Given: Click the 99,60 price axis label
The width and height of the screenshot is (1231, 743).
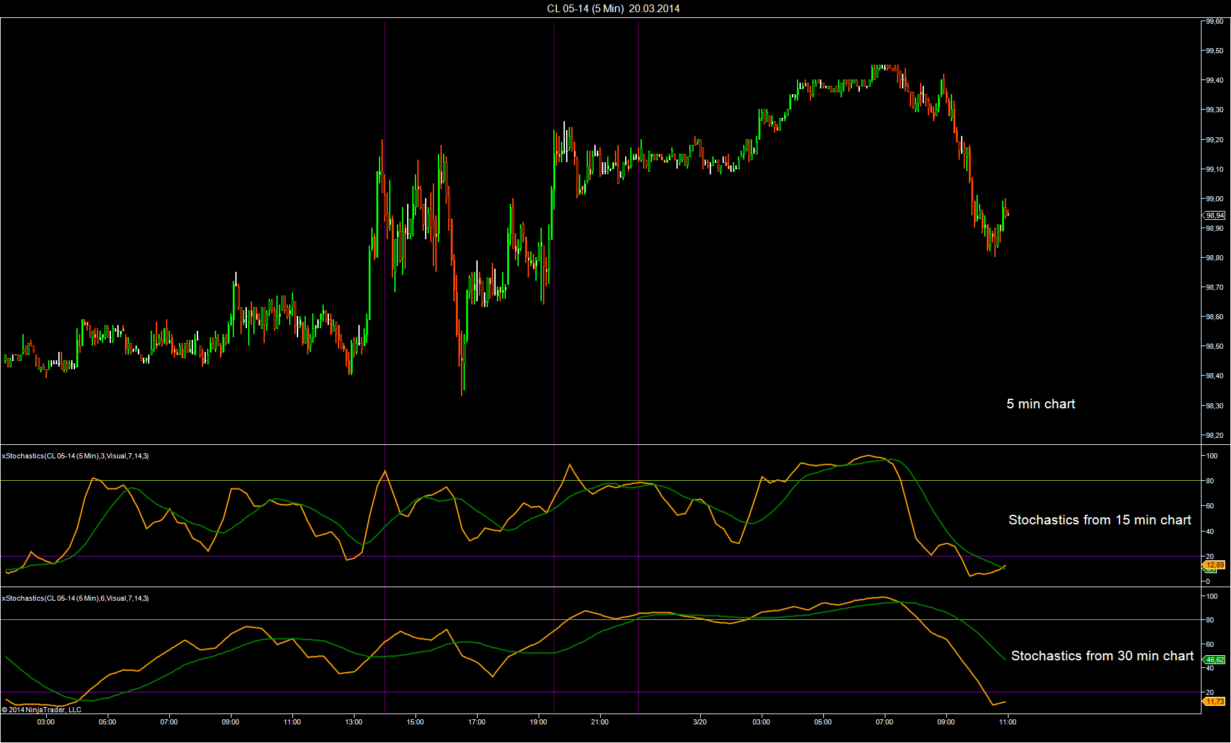Looking at the screenshot, I should 1214,21.
